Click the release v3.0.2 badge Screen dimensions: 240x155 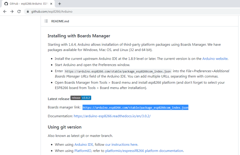81,98
